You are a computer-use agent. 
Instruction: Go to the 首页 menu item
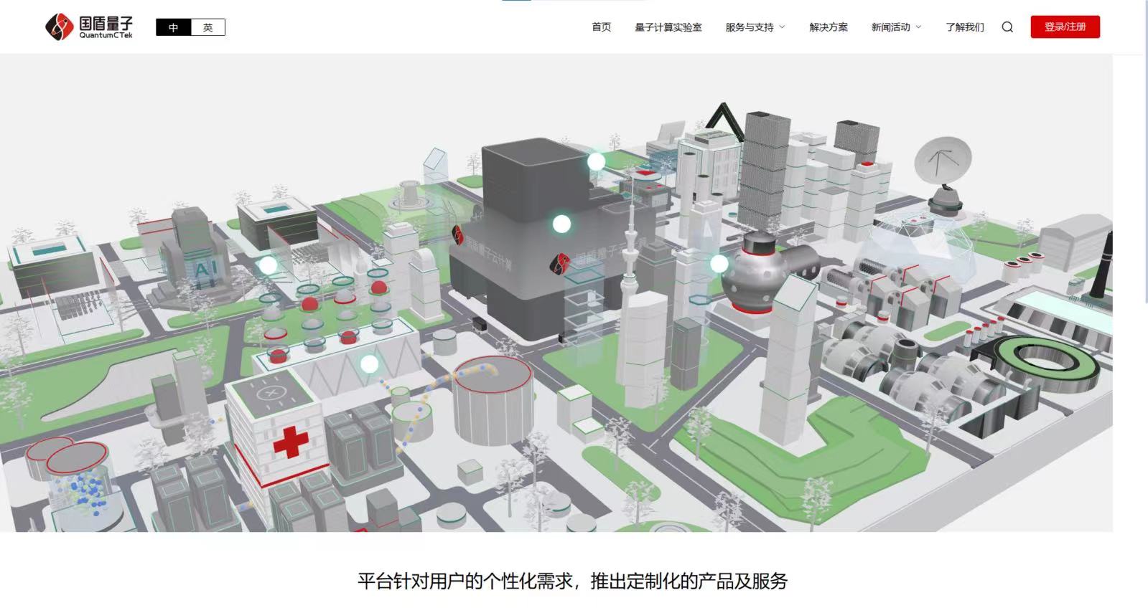[601, 27]
